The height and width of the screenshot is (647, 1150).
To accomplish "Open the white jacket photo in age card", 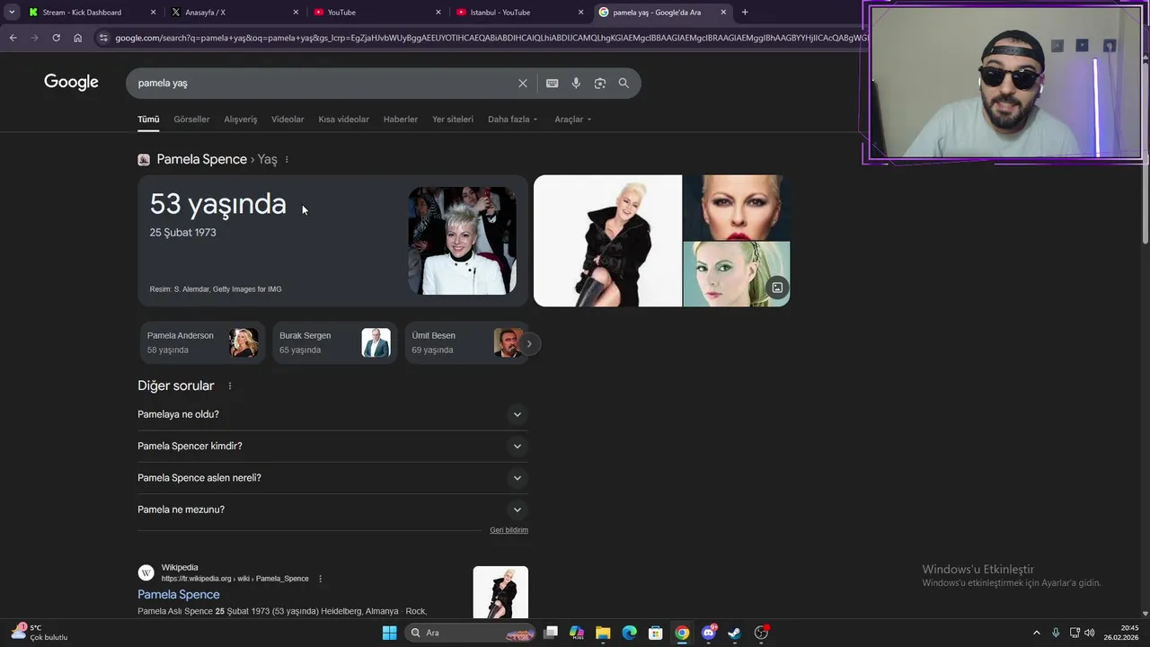I will (x=462, y=241).
